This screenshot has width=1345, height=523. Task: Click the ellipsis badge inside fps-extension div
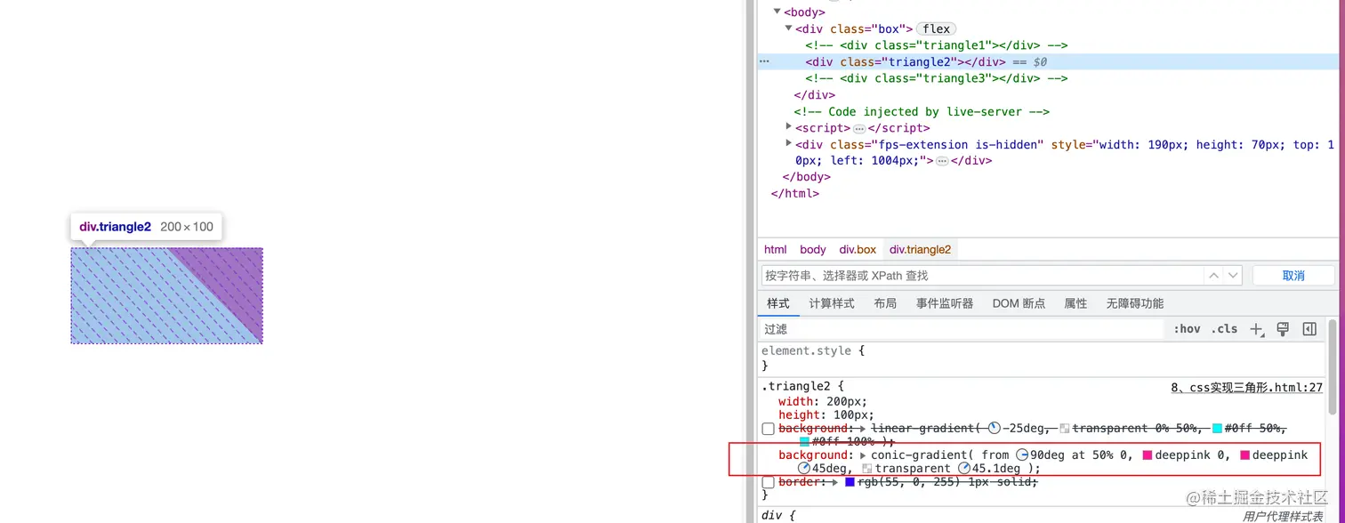942,161
